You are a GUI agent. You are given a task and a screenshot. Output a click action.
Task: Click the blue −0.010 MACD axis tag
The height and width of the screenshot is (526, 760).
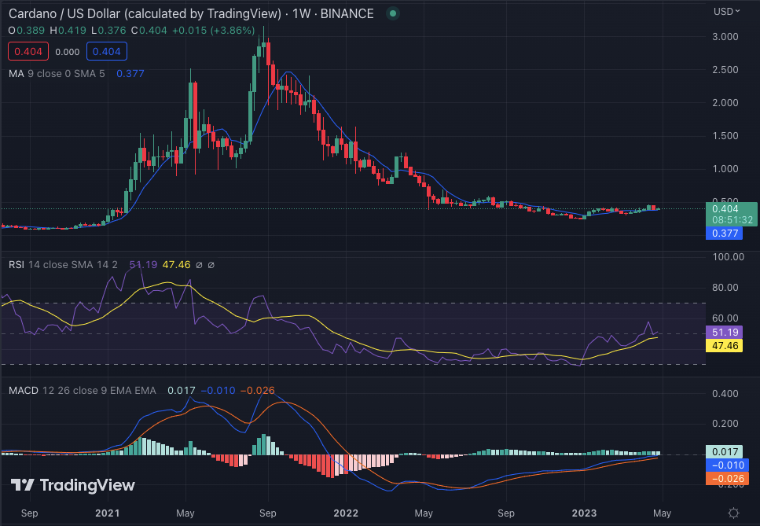point(727,465)
